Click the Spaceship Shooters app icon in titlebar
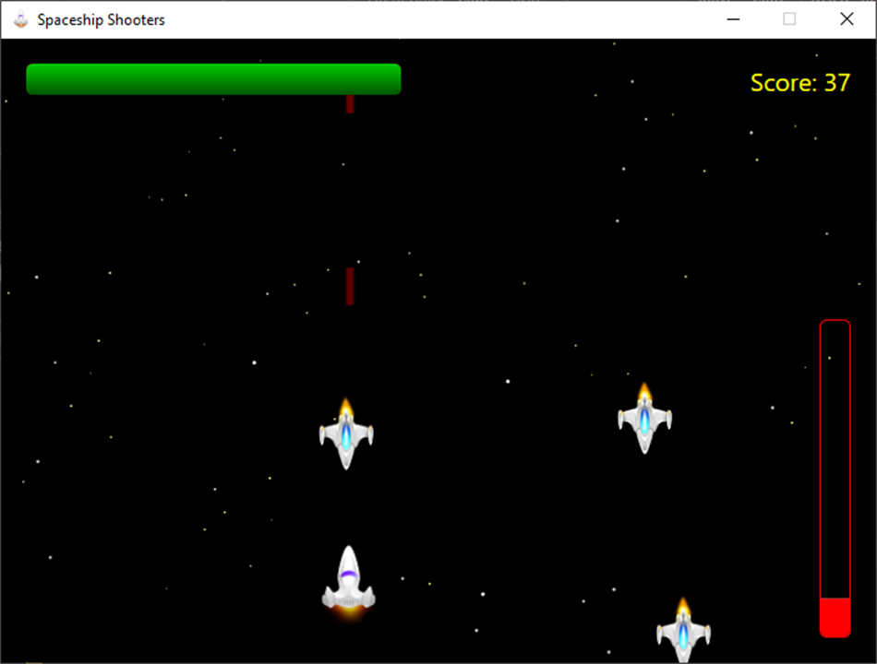This screenshot has height=664, width=877. coord(20,18)
